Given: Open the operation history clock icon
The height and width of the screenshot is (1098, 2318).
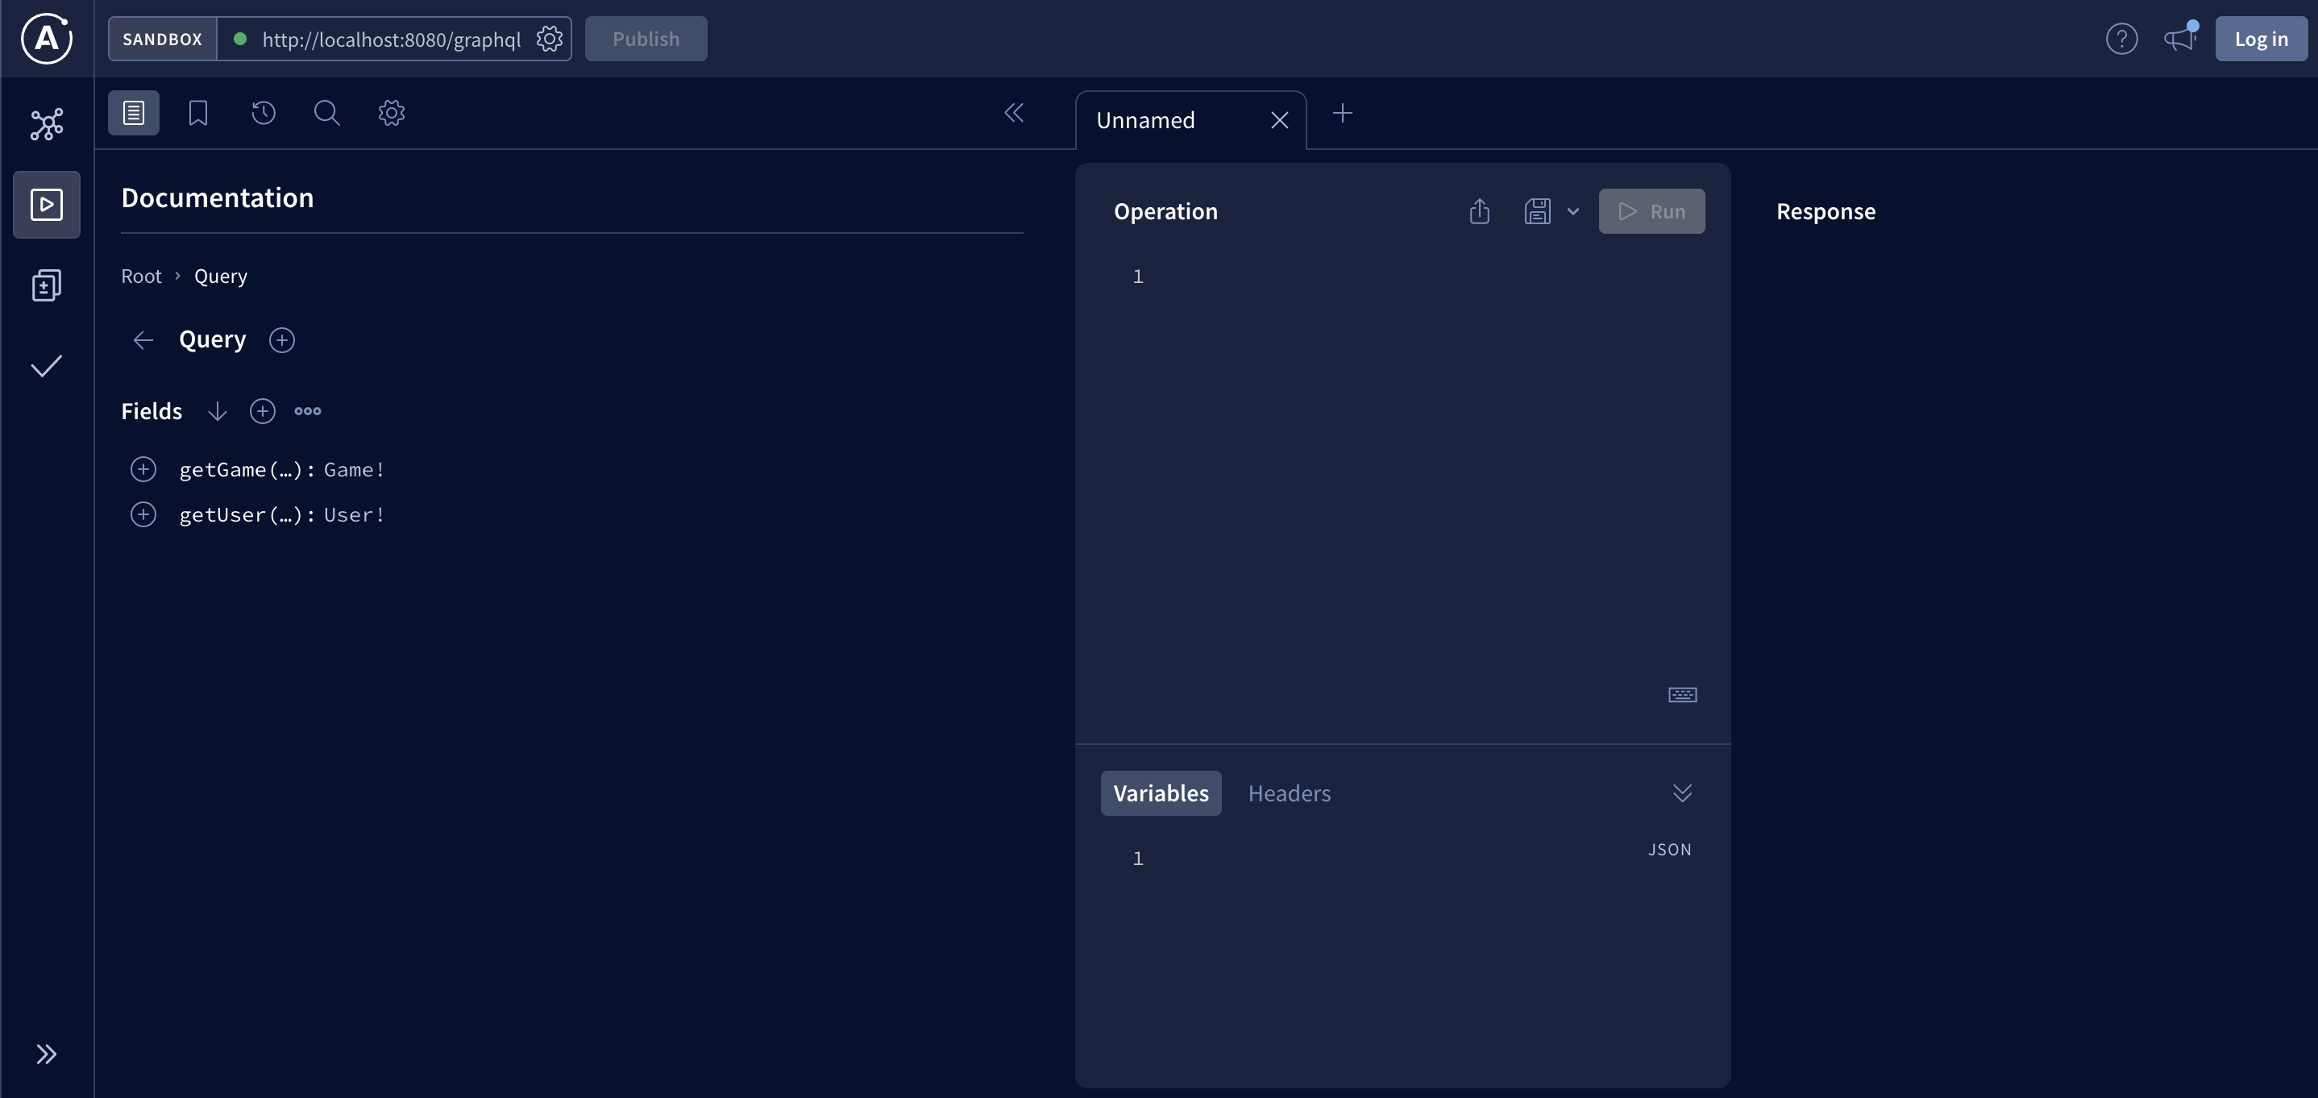Looking at the screenshot, I should point(263,113).
